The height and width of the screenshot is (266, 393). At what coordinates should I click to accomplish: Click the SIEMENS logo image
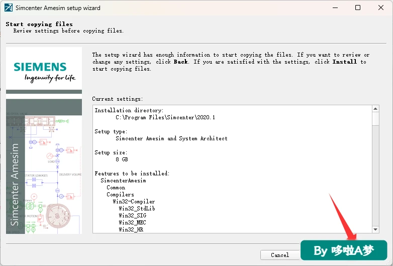(x=44, y=72)
